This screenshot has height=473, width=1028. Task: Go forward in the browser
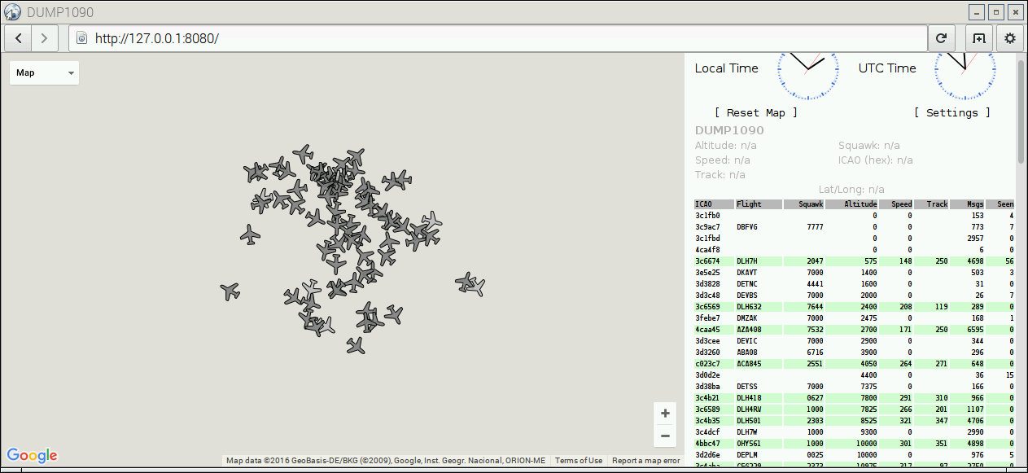(x=45, y=38)
